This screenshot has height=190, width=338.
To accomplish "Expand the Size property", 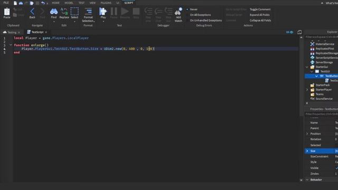I will pyautogui.click(x=307, y=151).
